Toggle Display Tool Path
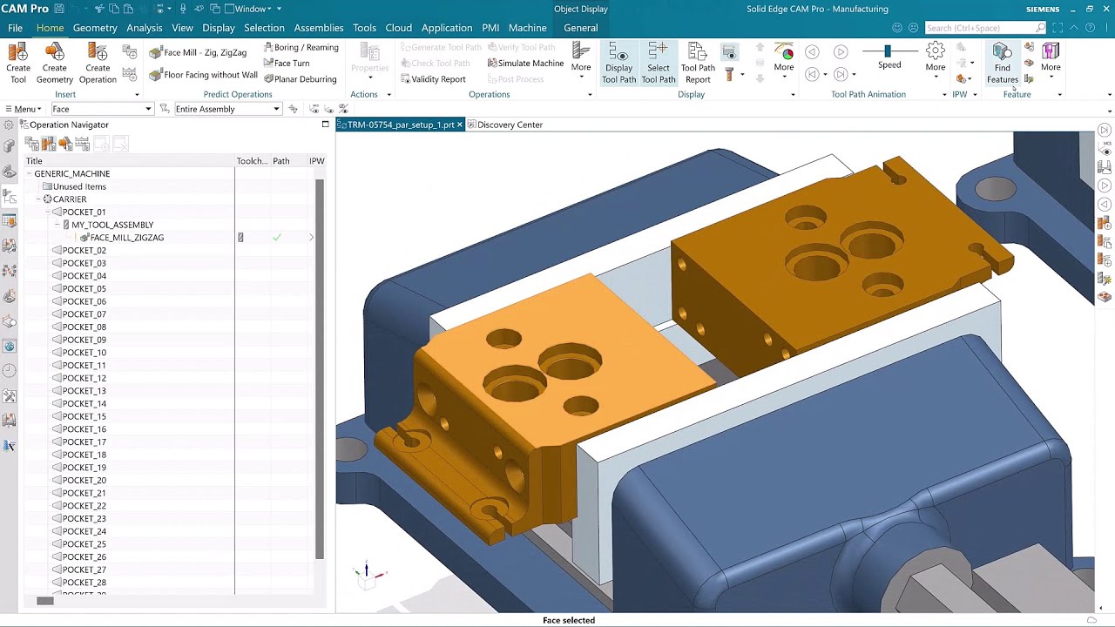This screenshot has height=627, width=1115. pyautogui.click(x=619, y=63)
